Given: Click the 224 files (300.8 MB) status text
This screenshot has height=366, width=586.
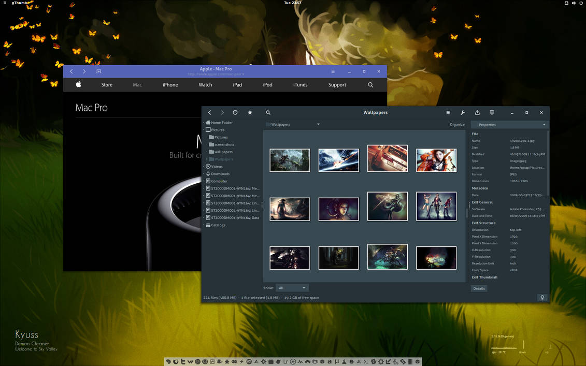Looking at the screenshot, I should (220, 298).
